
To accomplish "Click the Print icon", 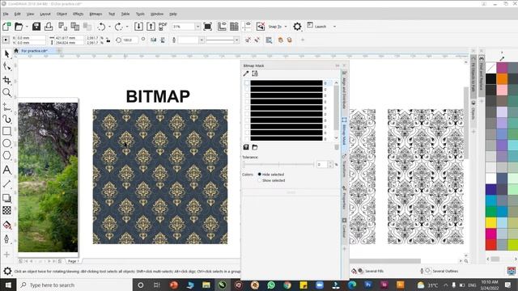I will 49,27.
